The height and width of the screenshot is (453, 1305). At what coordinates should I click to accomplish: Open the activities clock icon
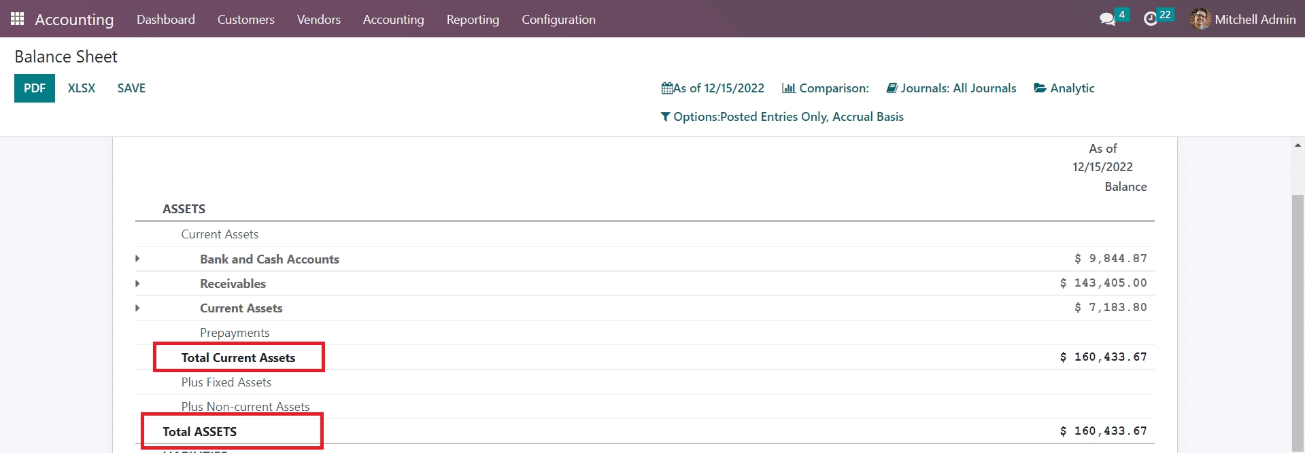pyautogui.click(x=1150, y=19)
